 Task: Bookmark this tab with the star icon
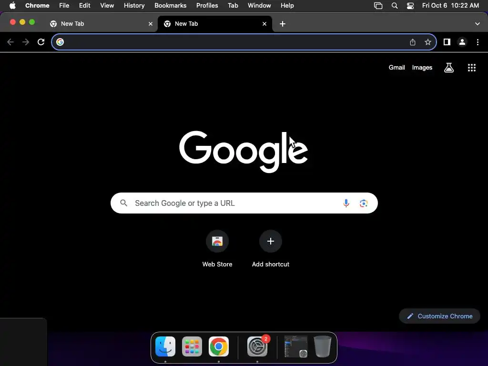tap(428, 42)
